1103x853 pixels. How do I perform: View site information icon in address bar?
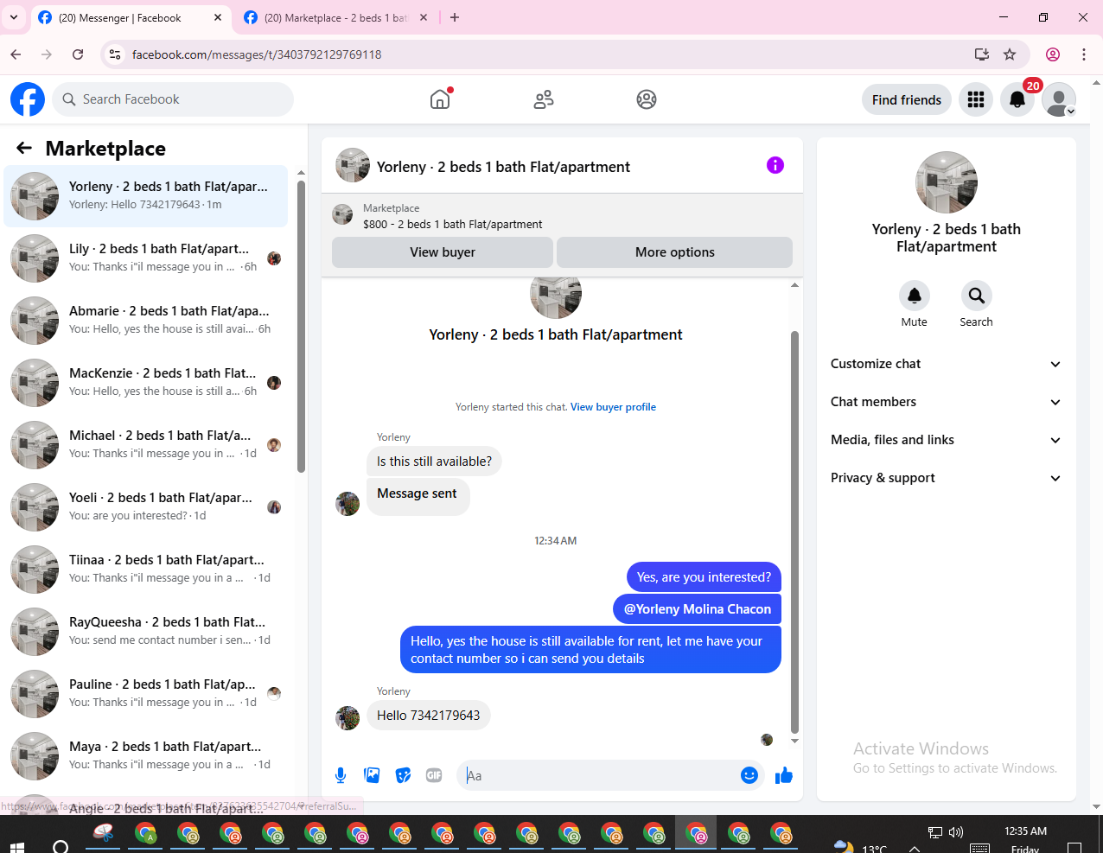pyautogui.click(x=114, y=54)
